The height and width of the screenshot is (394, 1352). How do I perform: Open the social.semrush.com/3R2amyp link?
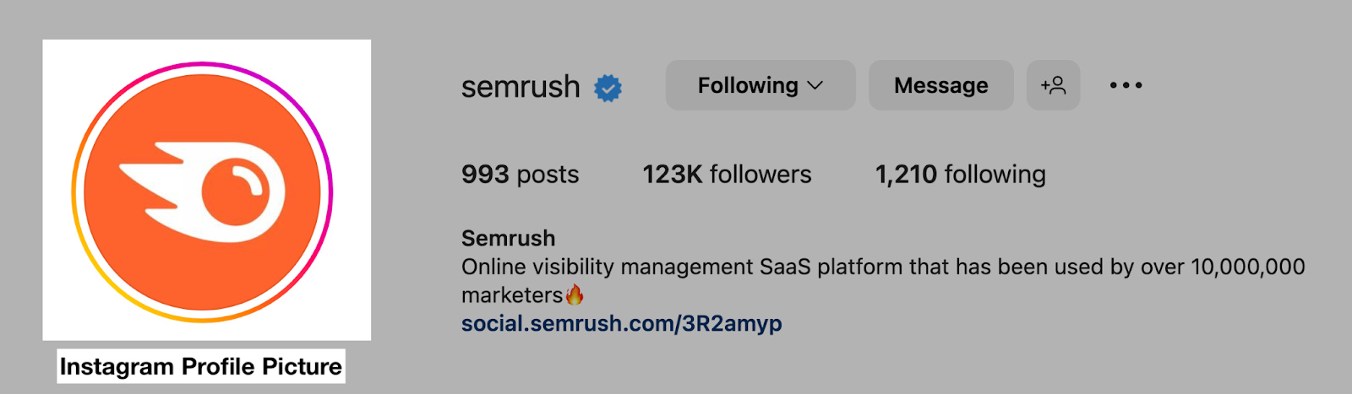tap(621, 323)
